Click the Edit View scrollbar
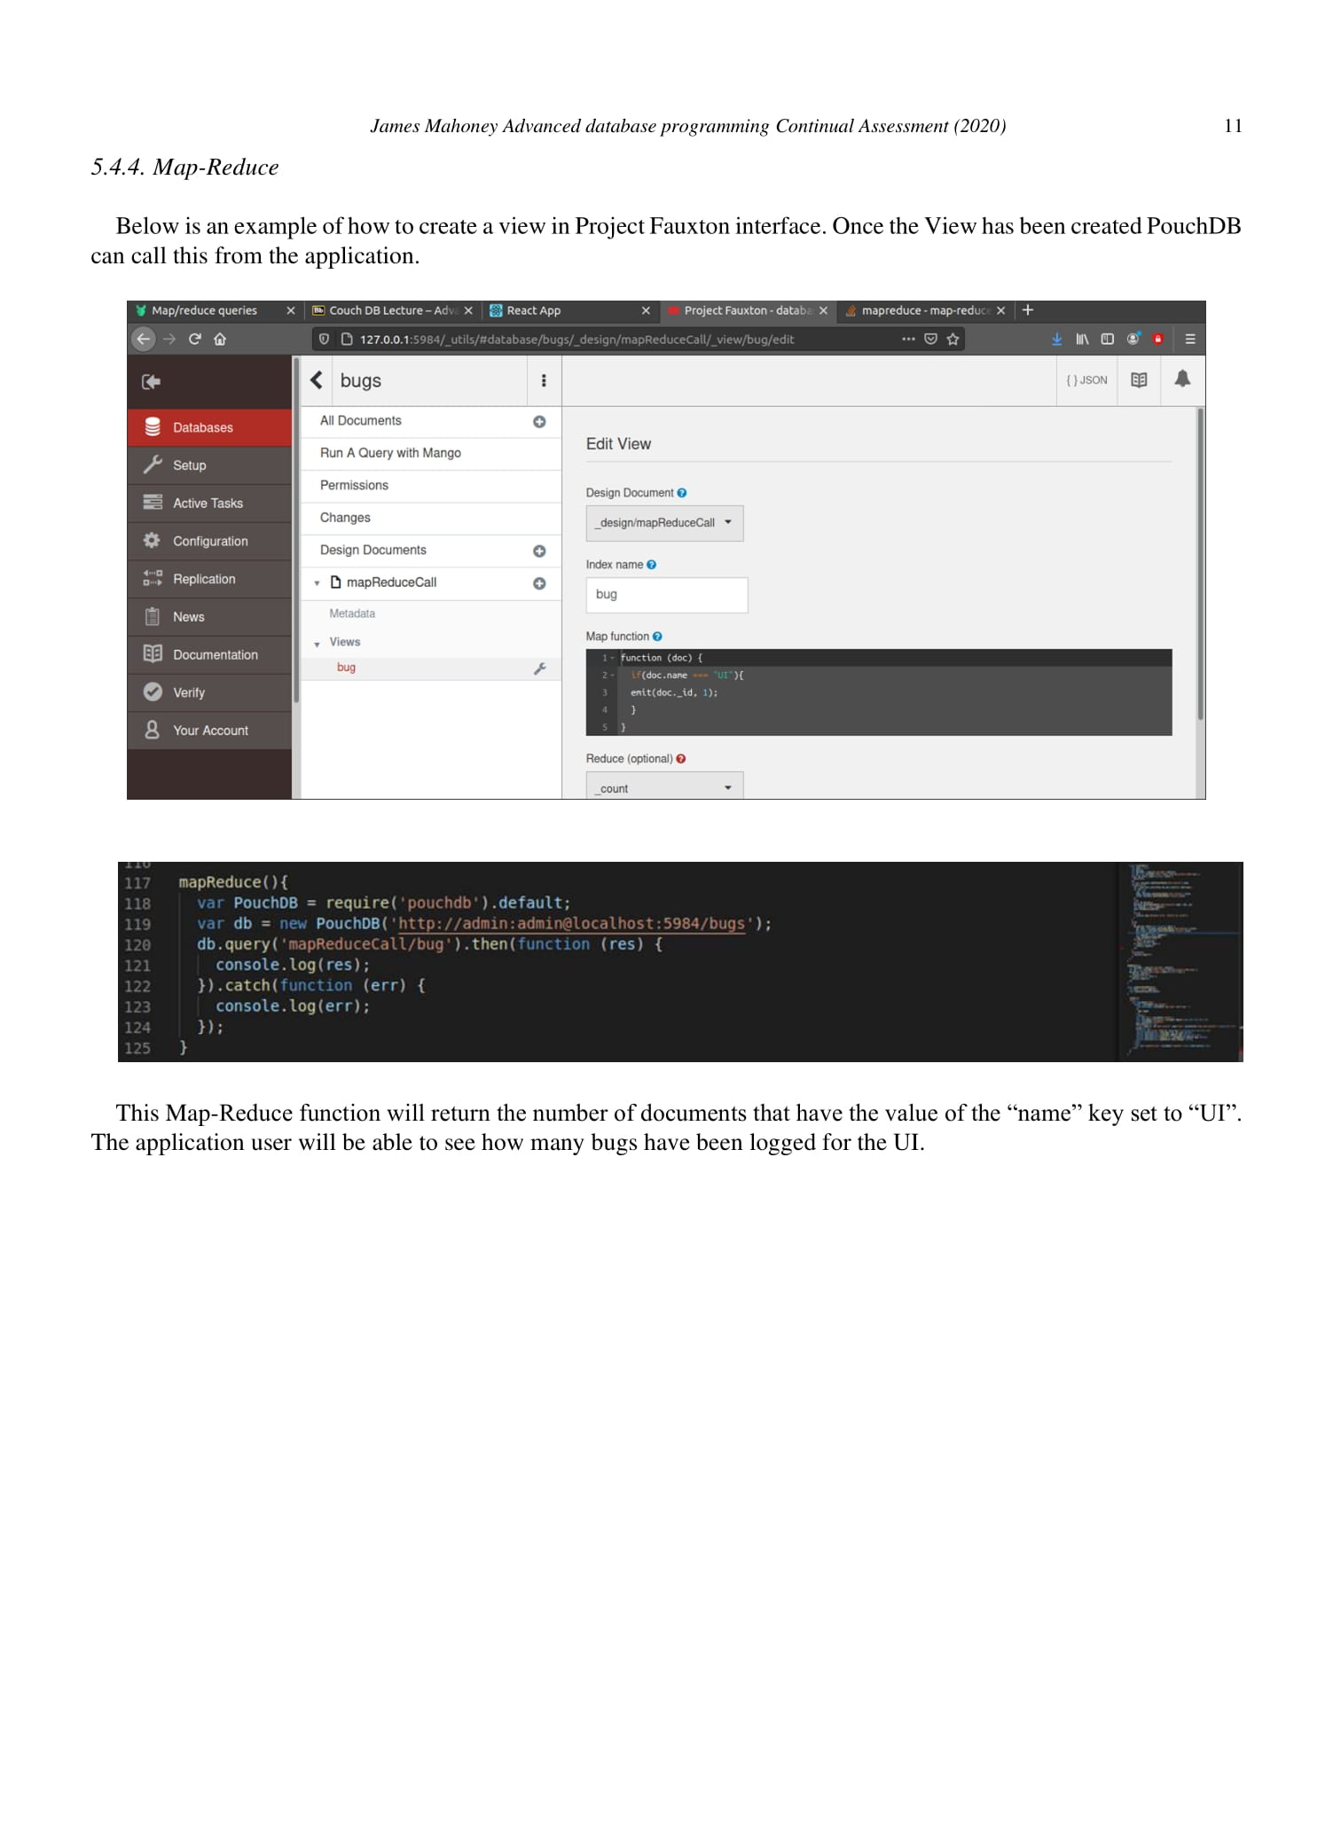This screenshot has height=1830, width=1341. (x=1201, y=564)
